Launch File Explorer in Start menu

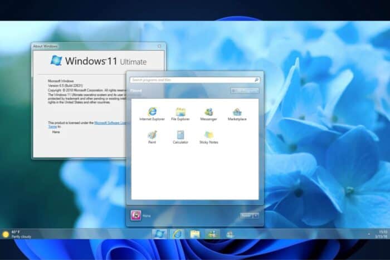[x=180, y=112]
